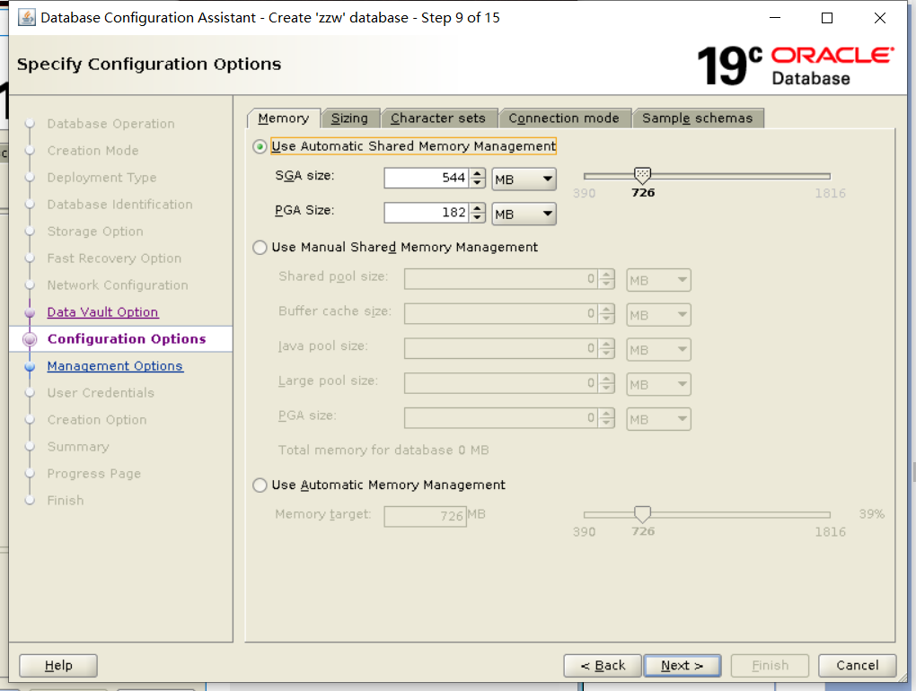Click the SGA size input field
This screenshot has height=691, width=916.
pyautogui.click(x=426, y=178)
